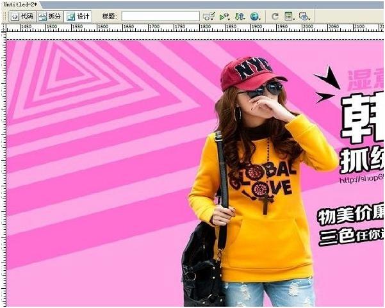
Task: Switch to Code view (代码)
Action: (x=22, y=16)
